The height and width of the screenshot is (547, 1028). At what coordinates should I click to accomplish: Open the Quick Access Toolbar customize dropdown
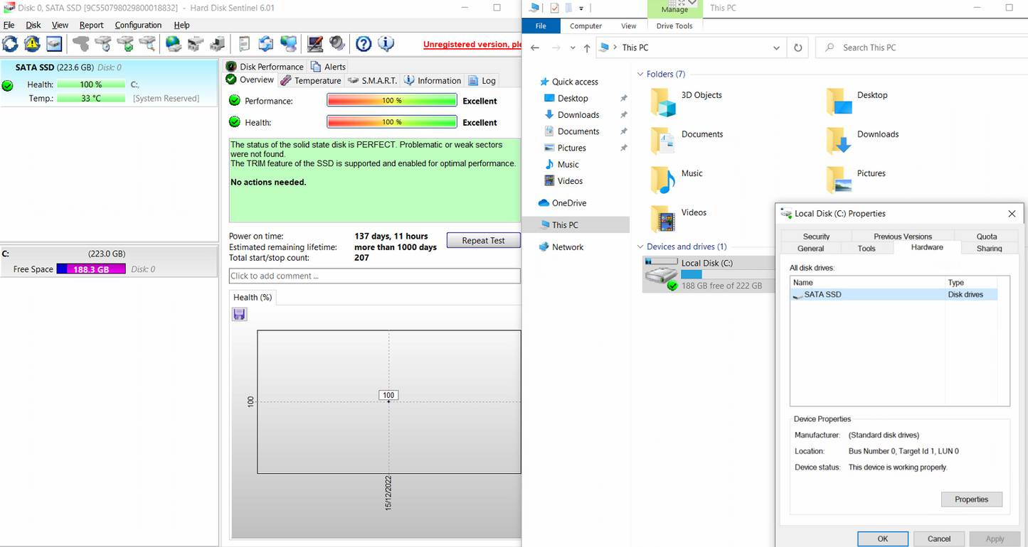coord(581,9)
